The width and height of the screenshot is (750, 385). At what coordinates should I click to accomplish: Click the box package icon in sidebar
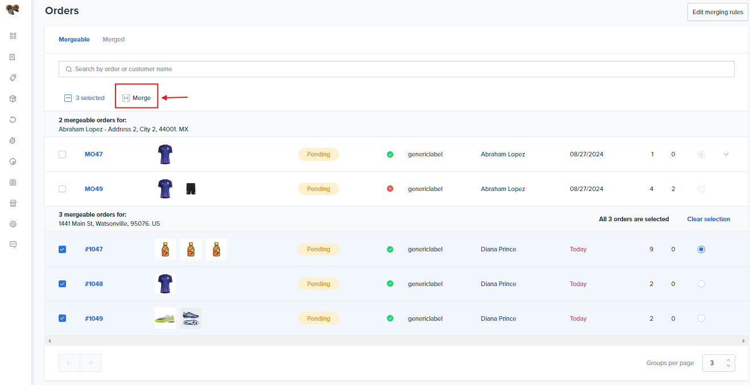coord(13,99)
